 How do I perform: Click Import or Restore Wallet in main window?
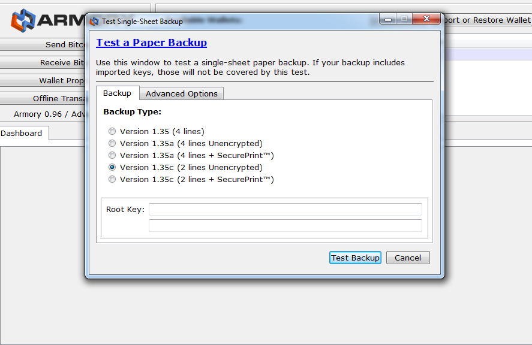pyautogui.click(x=487, y=20)
